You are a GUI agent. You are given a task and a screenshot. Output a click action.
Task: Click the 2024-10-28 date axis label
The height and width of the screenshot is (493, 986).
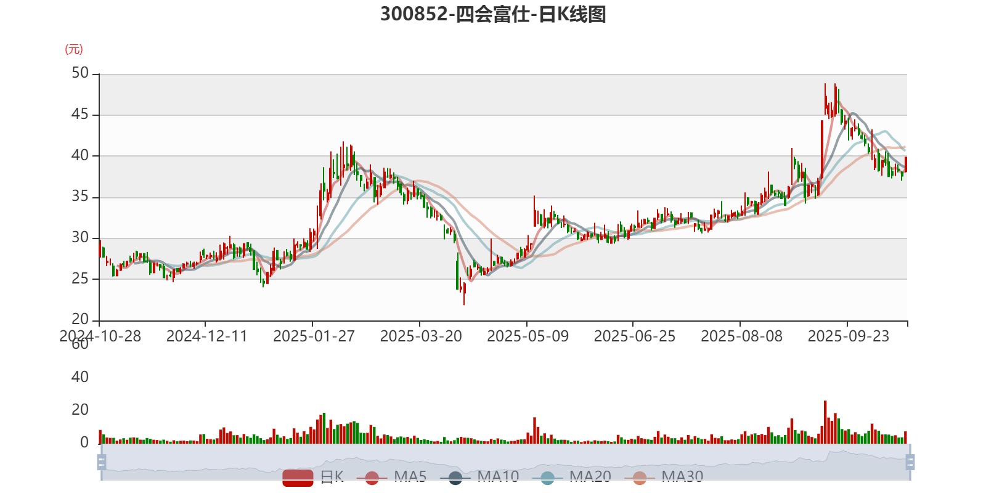coord(100,336)
